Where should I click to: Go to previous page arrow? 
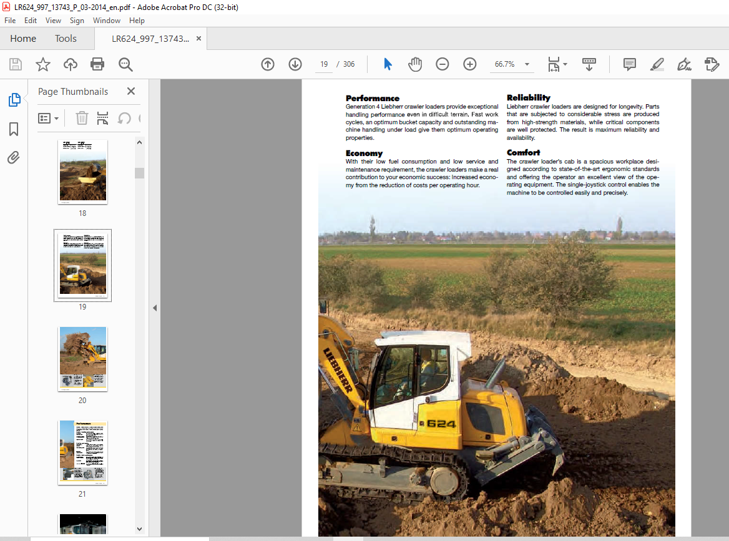point(268,64)
